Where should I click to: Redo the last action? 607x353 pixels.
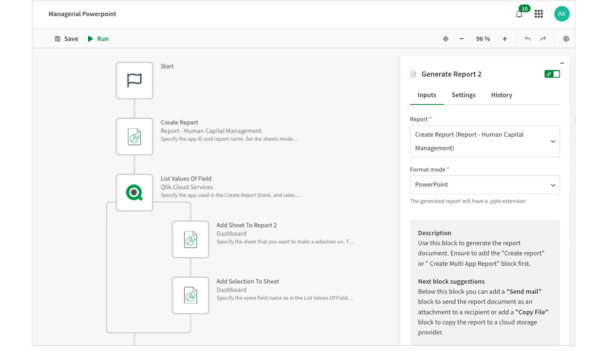point(543,39)
